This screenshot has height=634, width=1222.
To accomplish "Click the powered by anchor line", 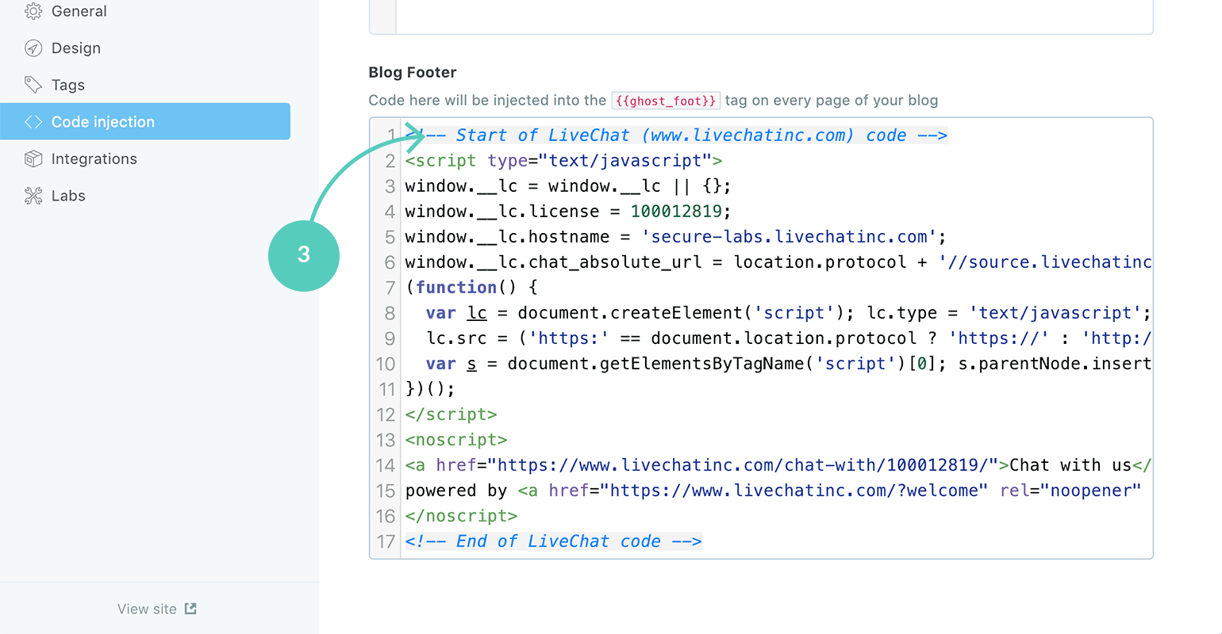I will pyautogui.click(x=773, y=491).
